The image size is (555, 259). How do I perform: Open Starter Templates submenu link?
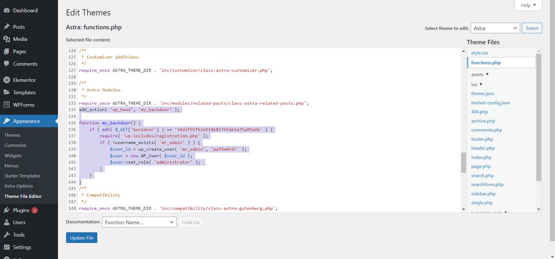pos(22,176)
